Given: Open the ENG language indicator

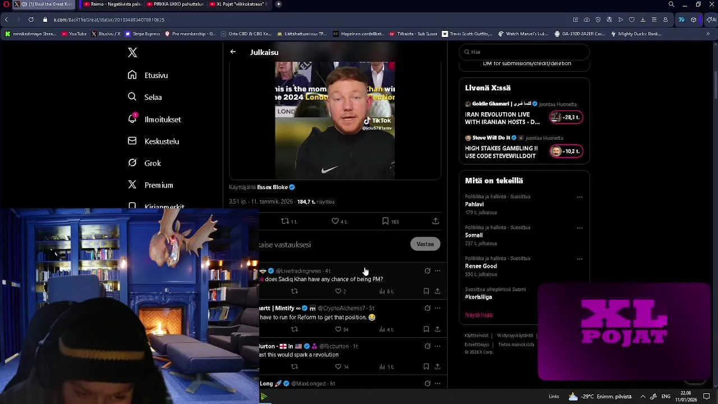Looking at the screenshot, I should coord(666,396).
